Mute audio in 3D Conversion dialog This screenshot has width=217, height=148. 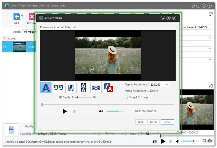(x=101, y=111)
